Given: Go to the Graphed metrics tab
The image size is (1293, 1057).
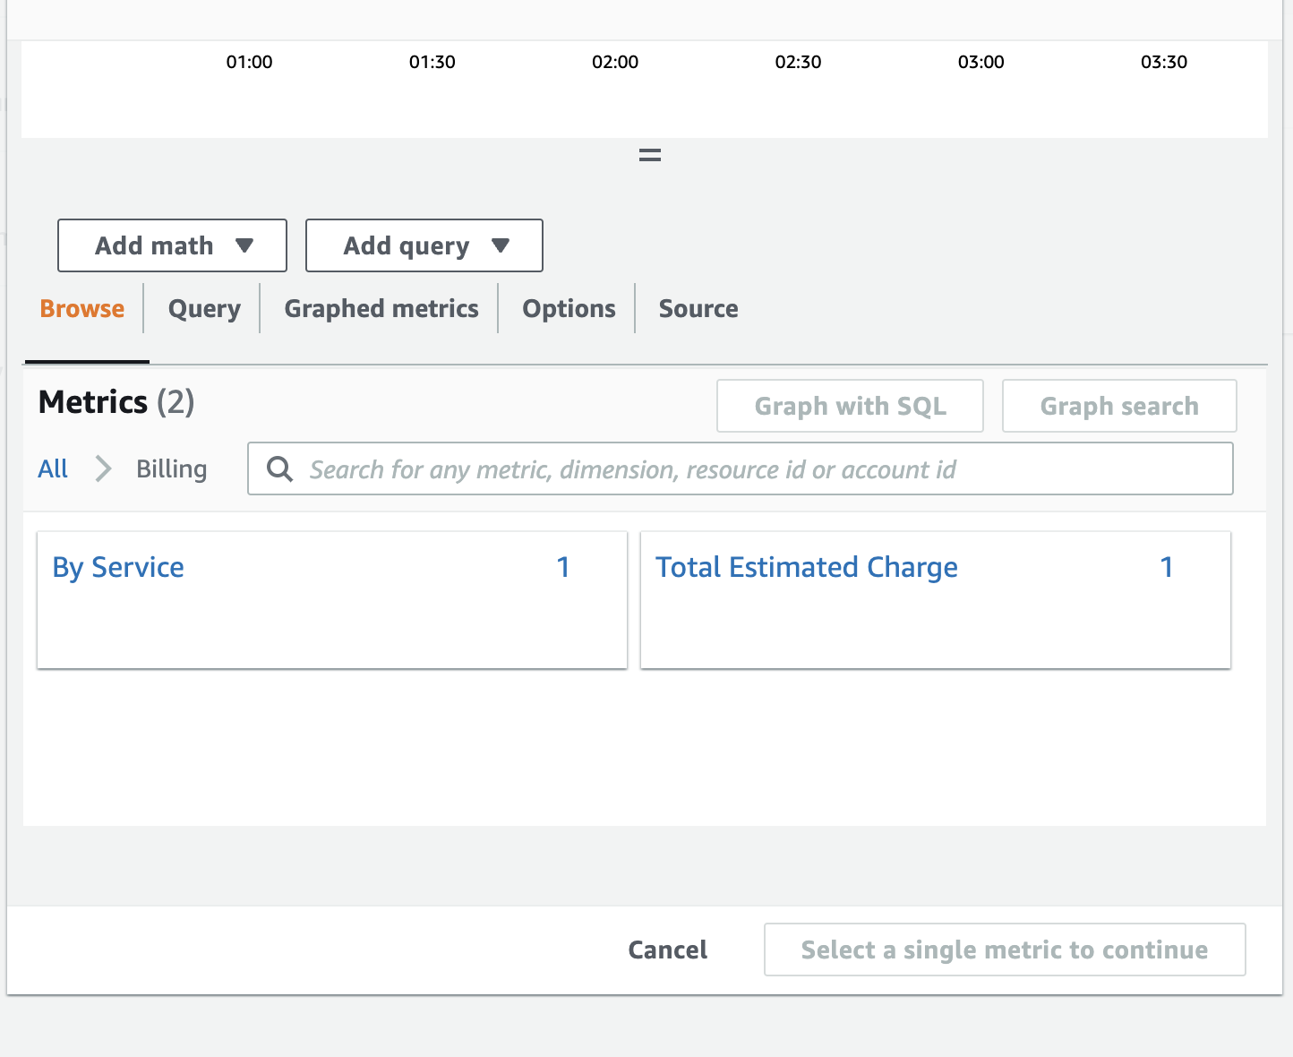Looking at the screenshot, I should tap(381, 309).
